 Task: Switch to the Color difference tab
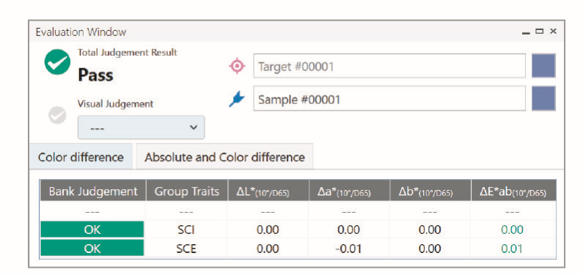[x=81, y=157]
